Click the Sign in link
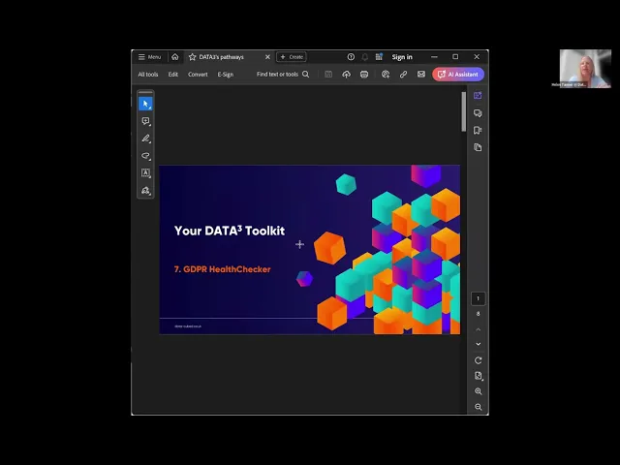 pyautogui.click(x=402, y=57)
